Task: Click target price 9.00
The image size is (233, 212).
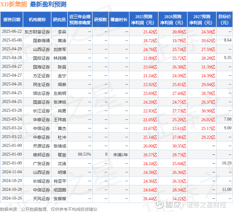Action: (x=228, y=128)
